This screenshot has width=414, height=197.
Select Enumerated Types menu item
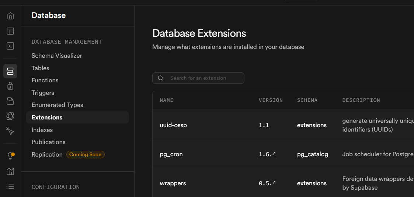[x=57, y=105]
